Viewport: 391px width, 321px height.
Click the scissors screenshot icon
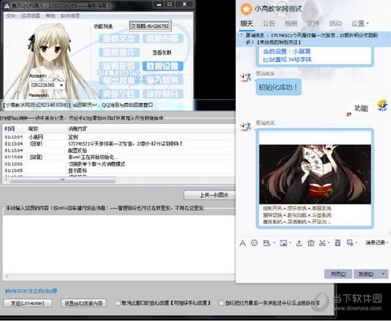pos(322,243)
